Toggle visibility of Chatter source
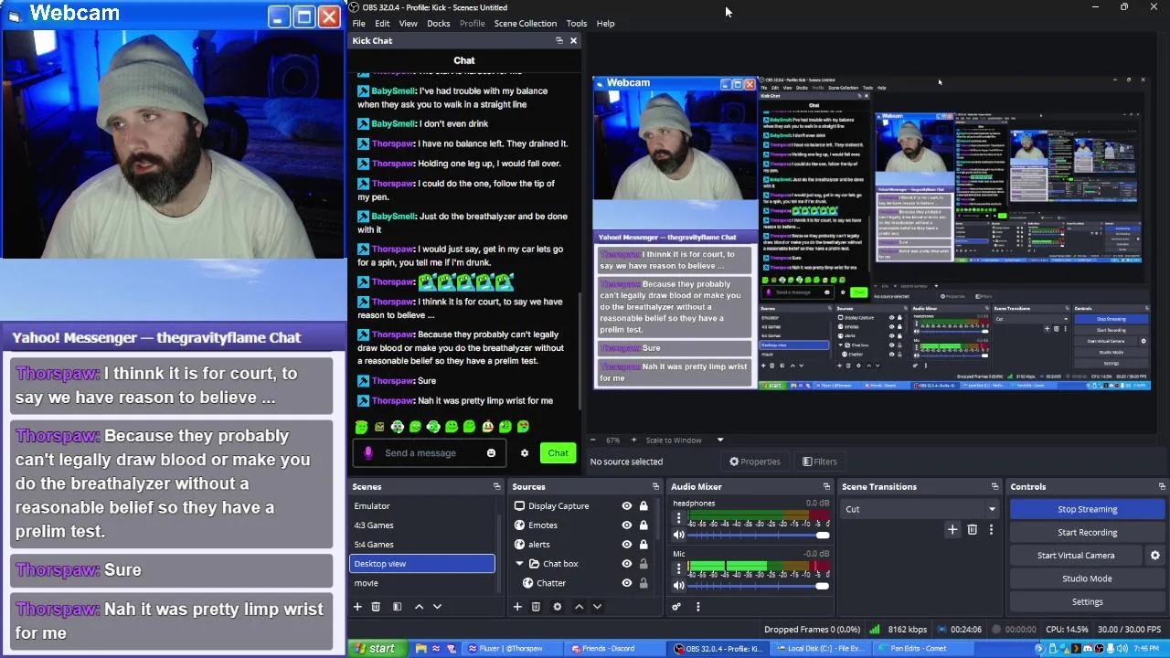The image size is (1170, 658). click(627, 583)
